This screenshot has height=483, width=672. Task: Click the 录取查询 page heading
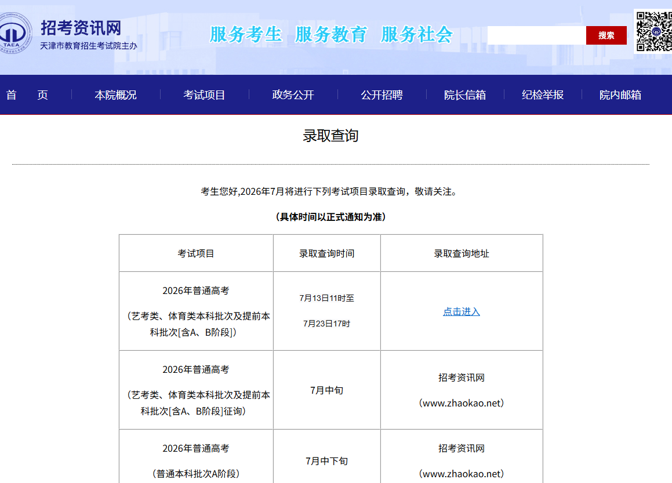(330, 136)
